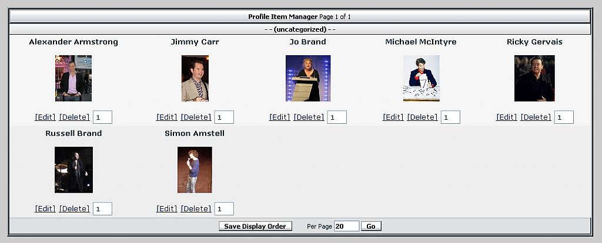Click the Simon Amstell thumbnail
602x243 pixels.
click(x=195, y=170)
